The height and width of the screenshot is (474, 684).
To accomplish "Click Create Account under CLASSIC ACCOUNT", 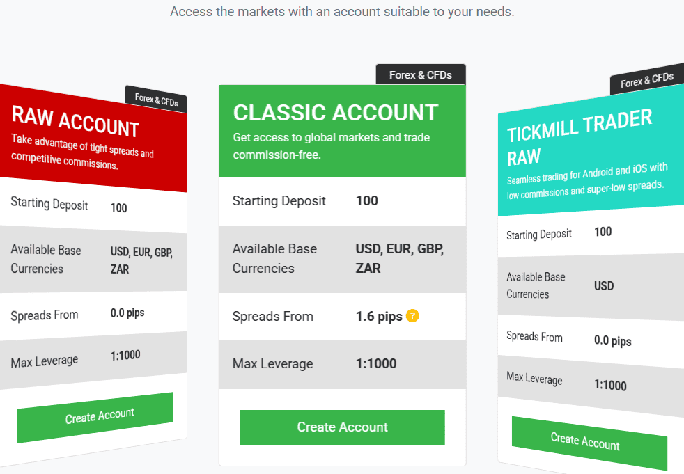I will (342, 427).
